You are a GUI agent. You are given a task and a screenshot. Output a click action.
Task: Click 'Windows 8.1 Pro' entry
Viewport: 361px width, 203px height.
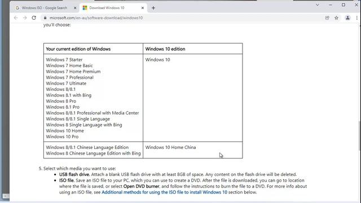tap(63, 107)
